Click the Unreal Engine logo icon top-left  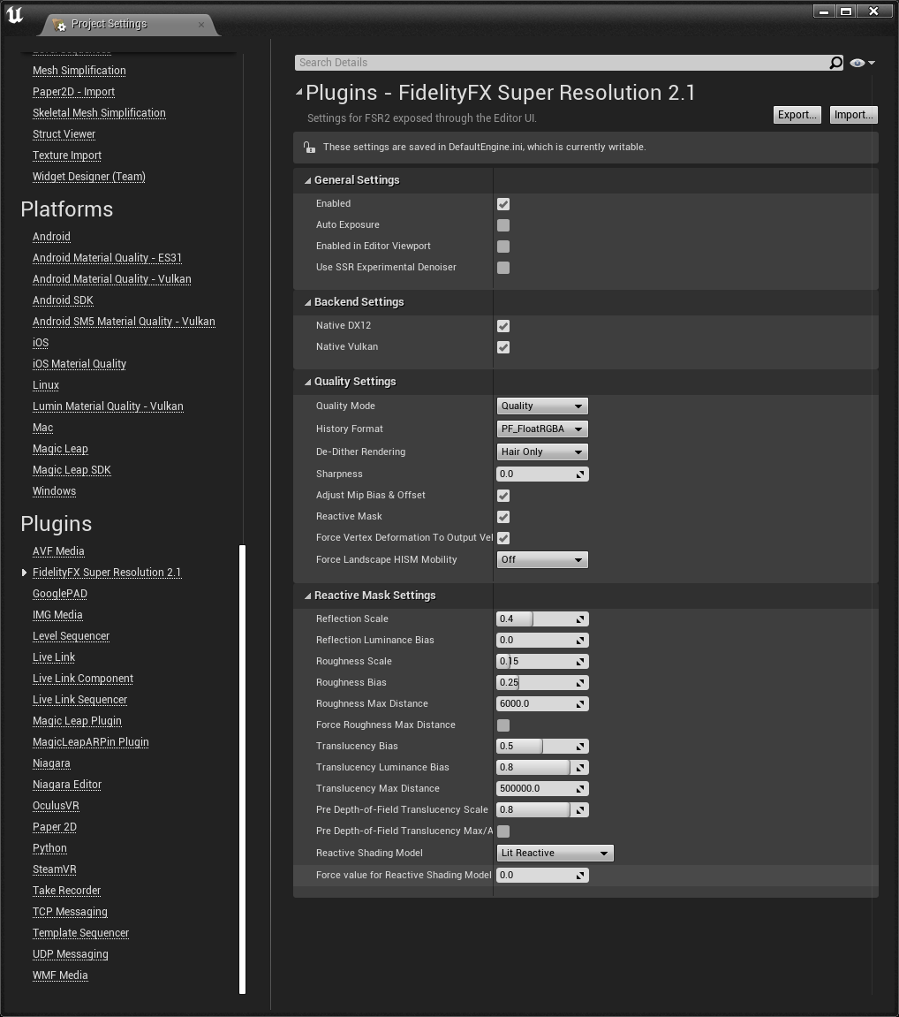pyautogui.click(x=15, y=15)
